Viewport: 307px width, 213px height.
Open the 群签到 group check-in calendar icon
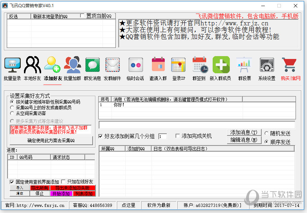tap(200, 65)
